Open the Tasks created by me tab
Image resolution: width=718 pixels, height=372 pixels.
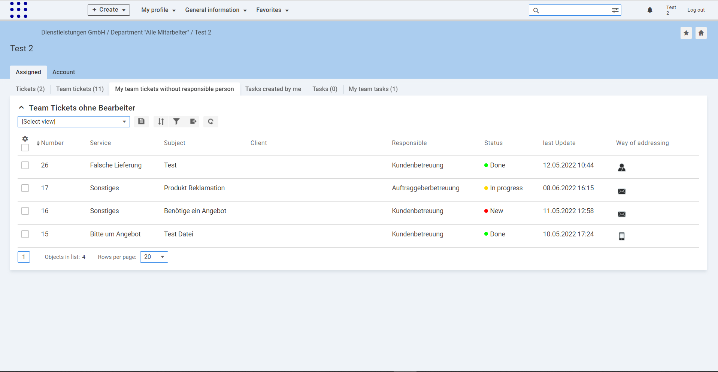(x=273, y=89)
